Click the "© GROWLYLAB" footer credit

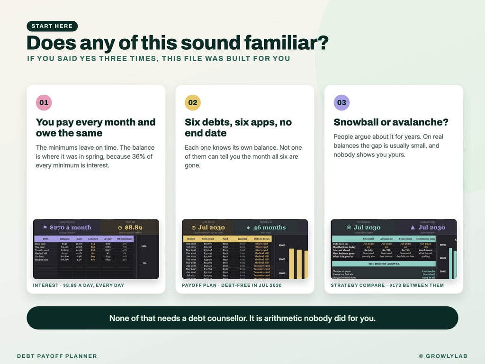[x=443, y=356]
